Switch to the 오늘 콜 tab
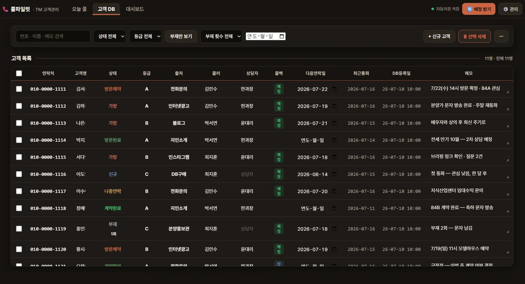 [79, 9]
